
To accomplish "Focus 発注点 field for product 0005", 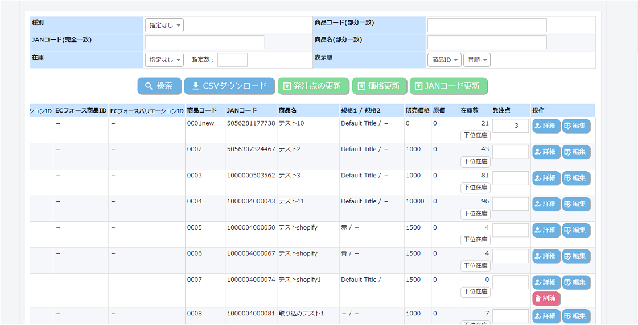I will coord(511,230).
